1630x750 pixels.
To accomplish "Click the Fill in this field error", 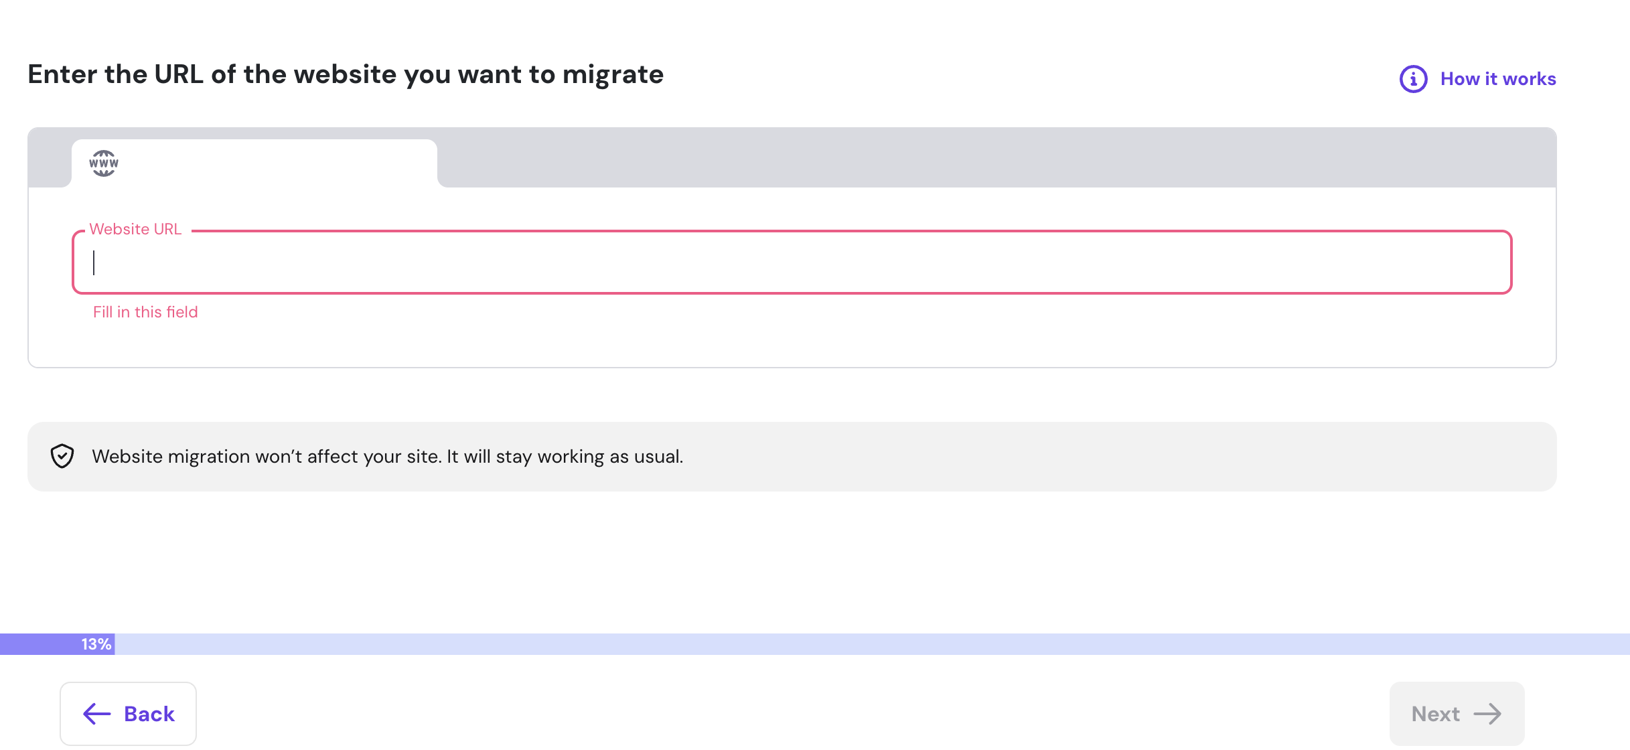I will (145, 312).
